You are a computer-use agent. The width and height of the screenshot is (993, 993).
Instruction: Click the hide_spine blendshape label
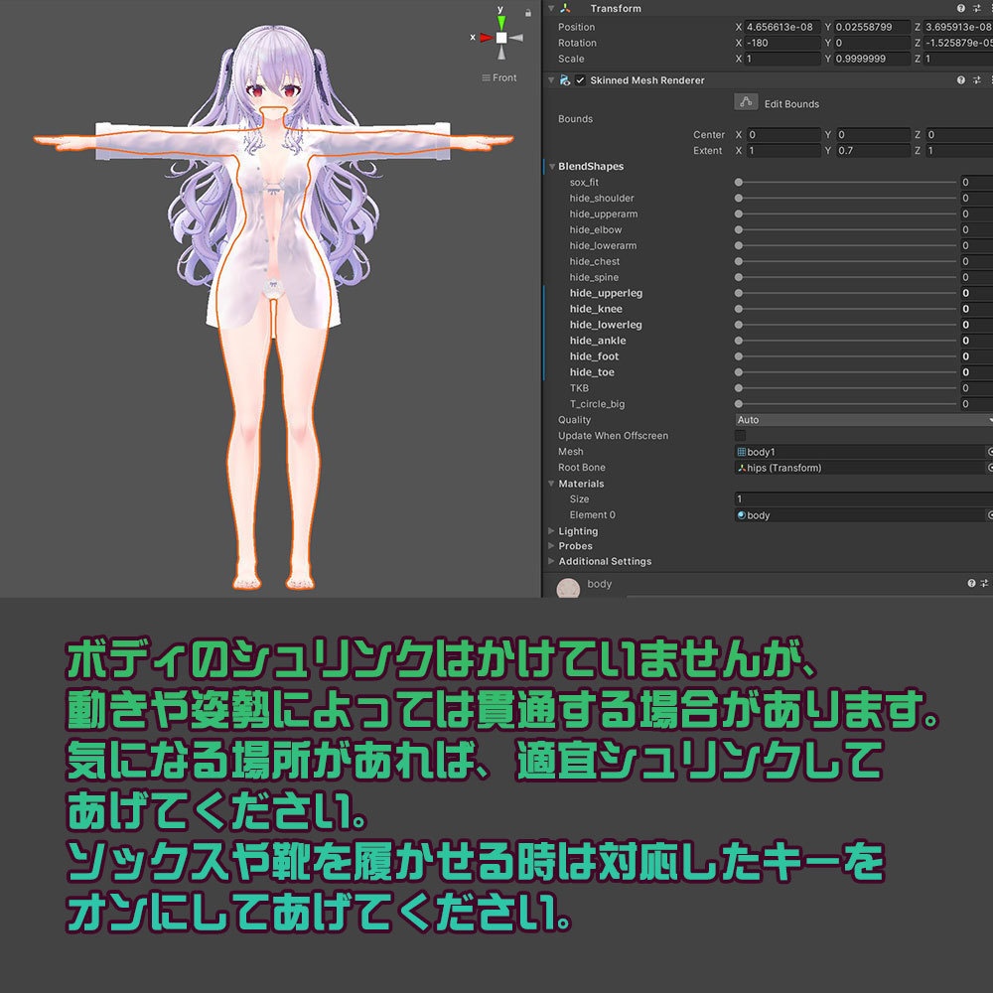click(594, 277)
